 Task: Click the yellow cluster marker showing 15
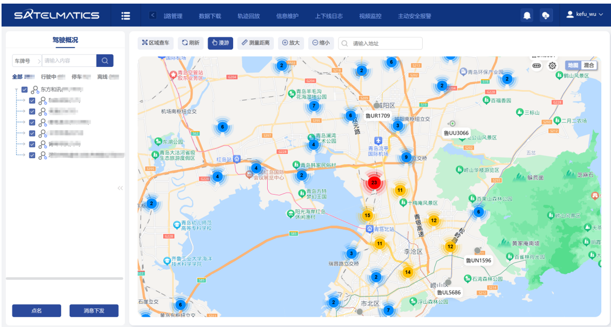point(368,215)
